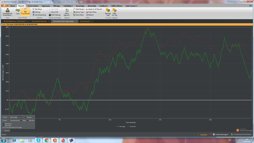Viewport: 254px width, 143px height.
Task: Open the Date Range filter dropdown
Action: pos(79,9)
